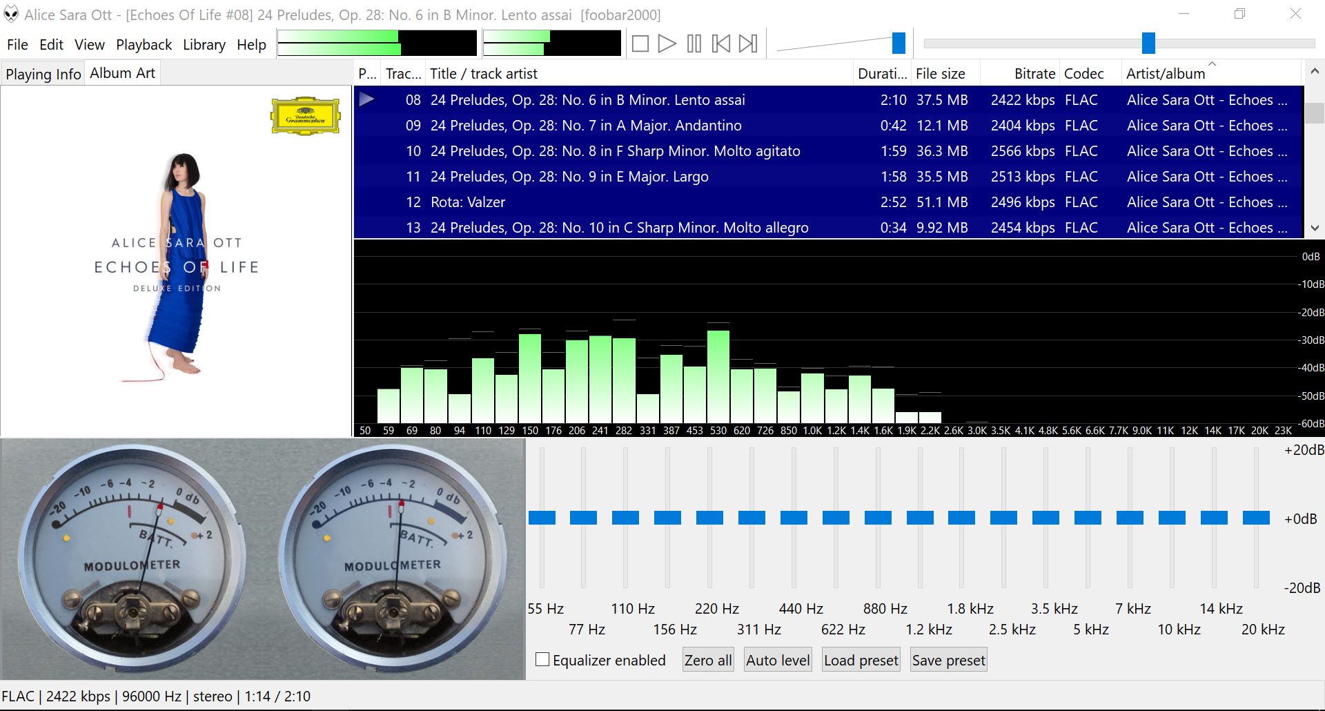
Task: Sort playlist by Track number column header
Action: [x=403, y=73]
